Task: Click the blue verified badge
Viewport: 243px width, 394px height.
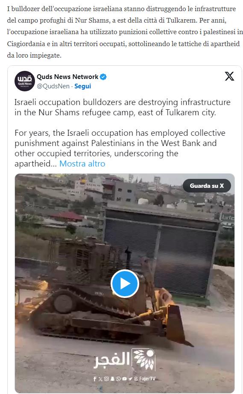Action: click(103, 77)
